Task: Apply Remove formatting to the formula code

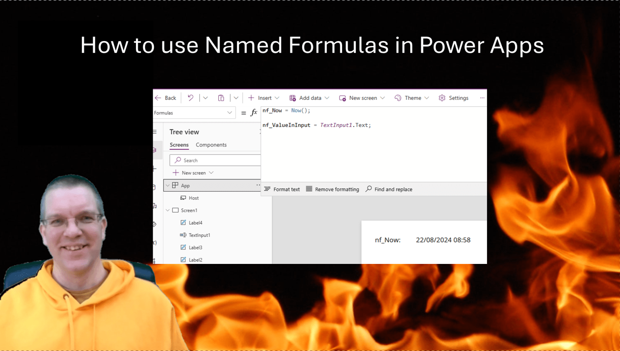Action: [332, 189]
